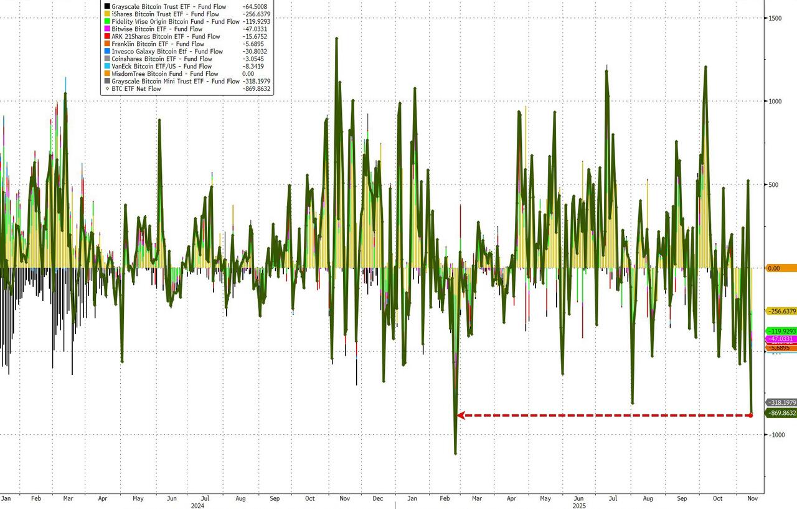Click the -256.6379 yellow axis value tag
Viewport: 797px width, 509px height.
781,311
